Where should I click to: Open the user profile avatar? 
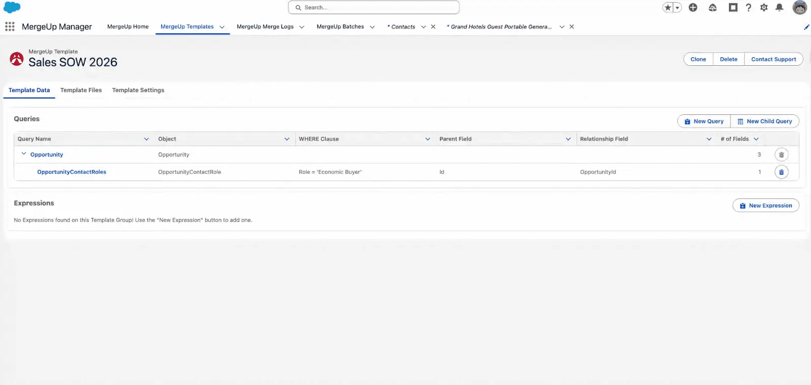tap(799, 8)
